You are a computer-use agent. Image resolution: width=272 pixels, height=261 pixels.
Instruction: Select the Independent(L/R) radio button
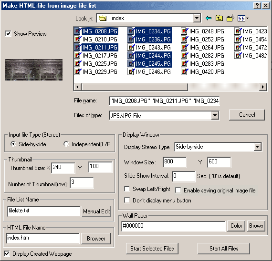66,144
